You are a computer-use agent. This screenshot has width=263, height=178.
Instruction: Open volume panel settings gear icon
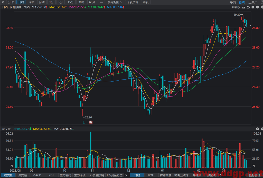[x=262, y=129]
